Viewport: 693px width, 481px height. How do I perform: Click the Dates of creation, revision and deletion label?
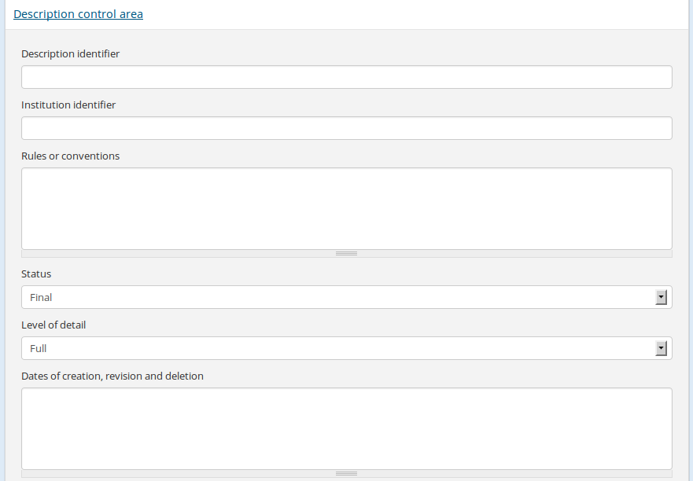[x=112, y=376]
